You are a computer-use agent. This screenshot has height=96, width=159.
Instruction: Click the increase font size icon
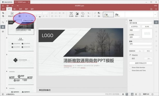pyautogui.click(x=43, y=16)
